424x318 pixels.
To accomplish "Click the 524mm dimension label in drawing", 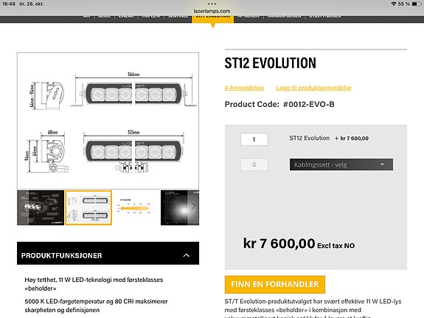I will [133, 132].
